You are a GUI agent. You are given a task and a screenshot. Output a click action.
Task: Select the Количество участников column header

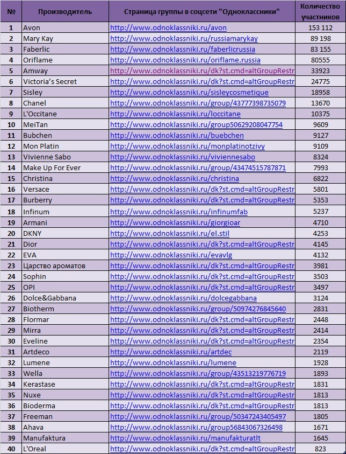click(x=320, y=11)
